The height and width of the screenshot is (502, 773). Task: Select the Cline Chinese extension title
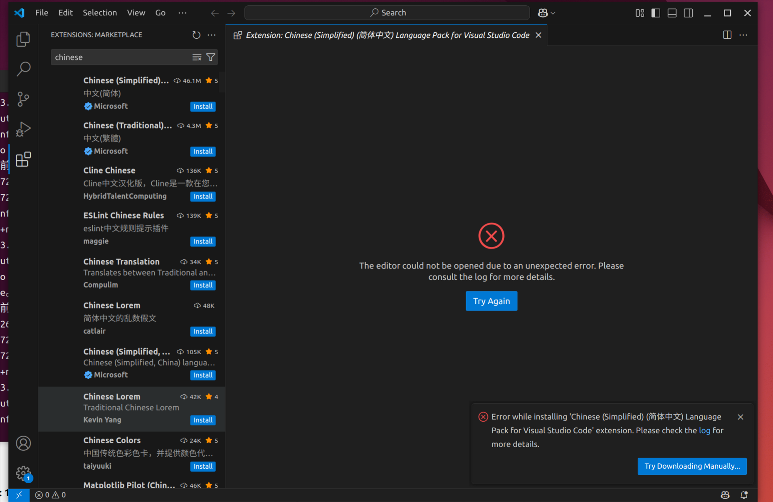pyautogui.click(x=109, y=170)
